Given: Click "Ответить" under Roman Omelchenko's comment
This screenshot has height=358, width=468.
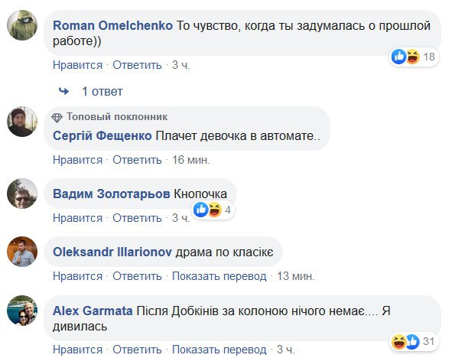Looking at the screenshot, I should pos(137,65).
